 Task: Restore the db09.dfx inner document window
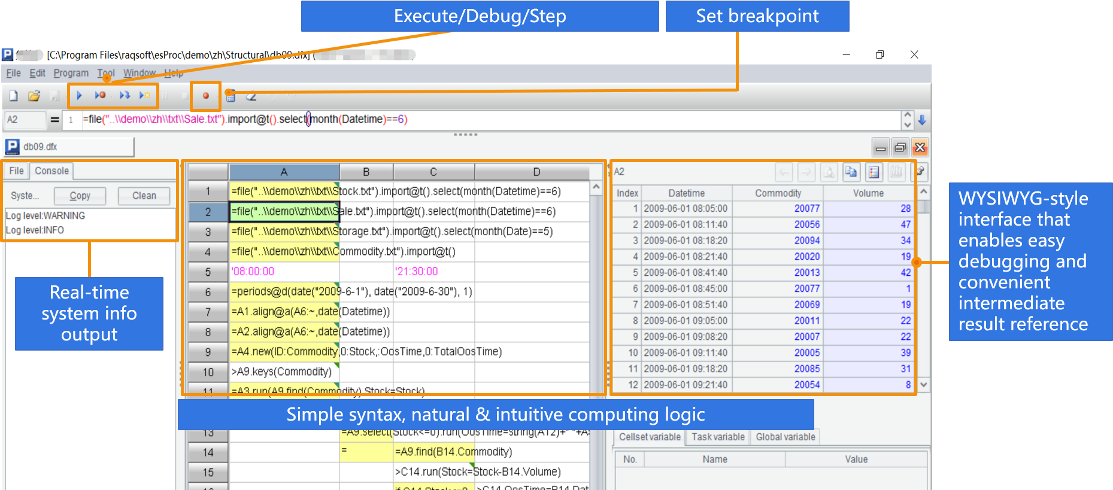pos(900,147)
